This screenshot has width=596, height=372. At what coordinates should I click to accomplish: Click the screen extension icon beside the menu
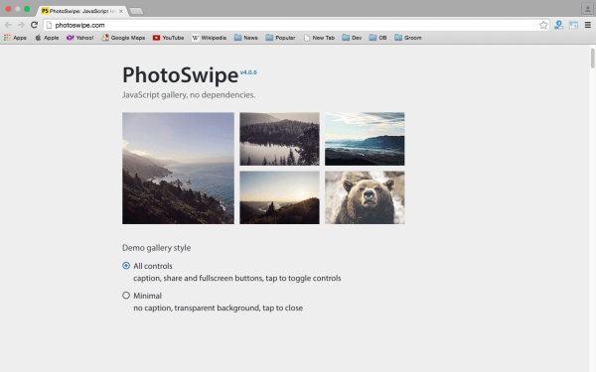(x=573, y=25)
